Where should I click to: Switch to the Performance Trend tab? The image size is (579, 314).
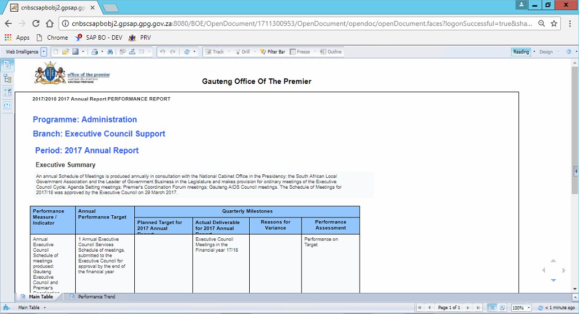tap(96, 297)
